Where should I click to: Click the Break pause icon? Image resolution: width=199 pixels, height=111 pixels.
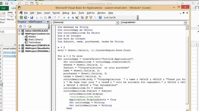68,18
